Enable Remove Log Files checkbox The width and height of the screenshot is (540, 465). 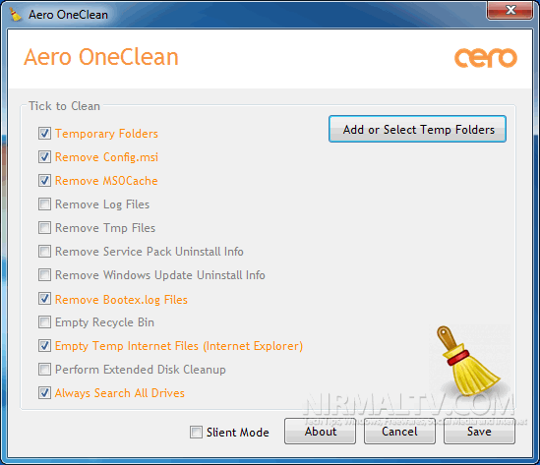(x=45, y=204)
